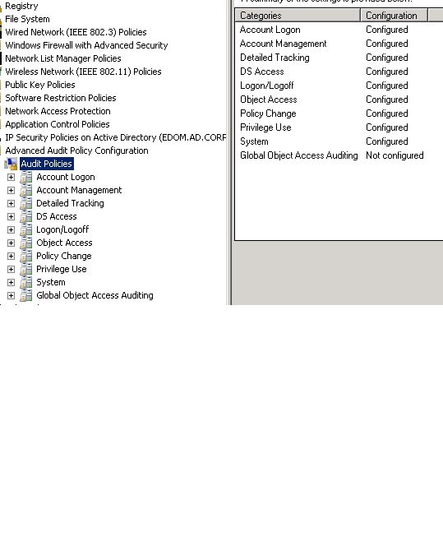Click the Global Object Access Auditing icon

coord(26,295)
